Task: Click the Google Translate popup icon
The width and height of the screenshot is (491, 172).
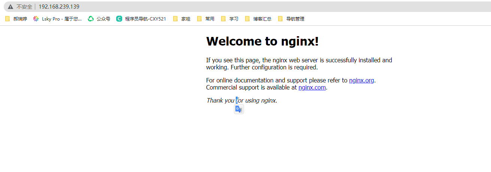Action: 239,109
